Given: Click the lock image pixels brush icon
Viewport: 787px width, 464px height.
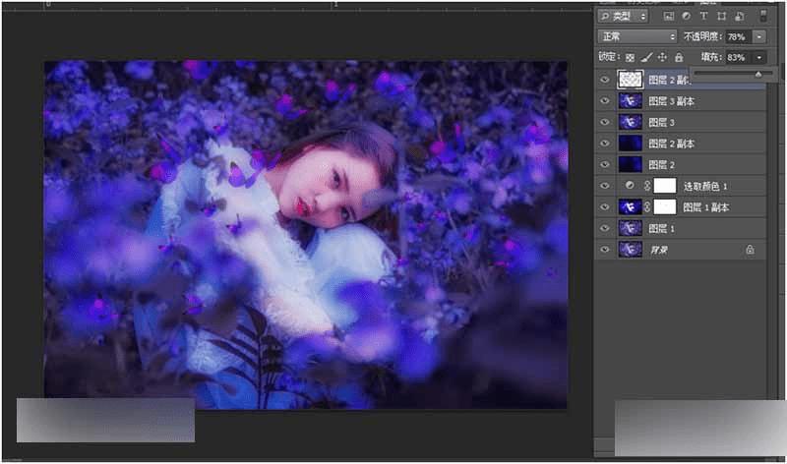Looking at the screenshot, I should tap(646, 57).
